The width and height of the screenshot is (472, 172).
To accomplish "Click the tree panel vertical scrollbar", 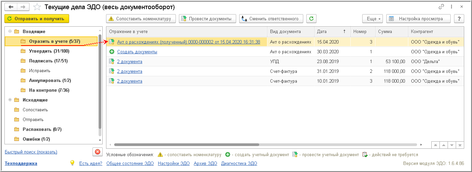I will [x=100, y=81].
